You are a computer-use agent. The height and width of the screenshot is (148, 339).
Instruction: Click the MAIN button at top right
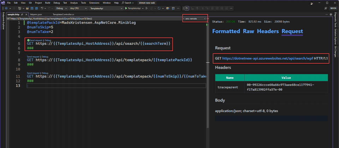[x=333, y=8]
